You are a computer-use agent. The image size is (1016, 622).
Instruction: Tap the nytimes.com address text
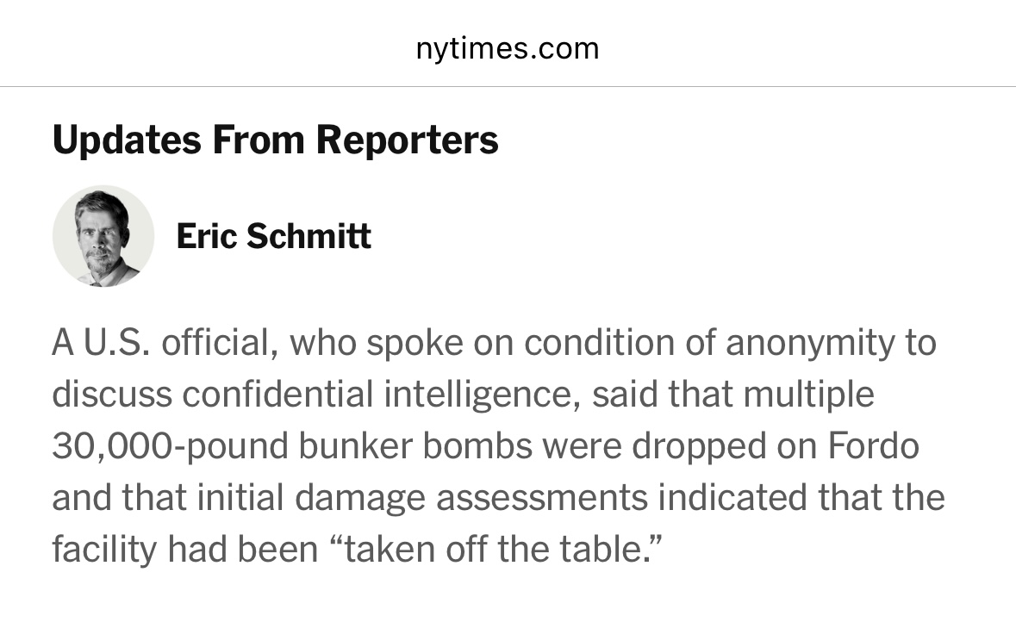(x=508, y=48)
